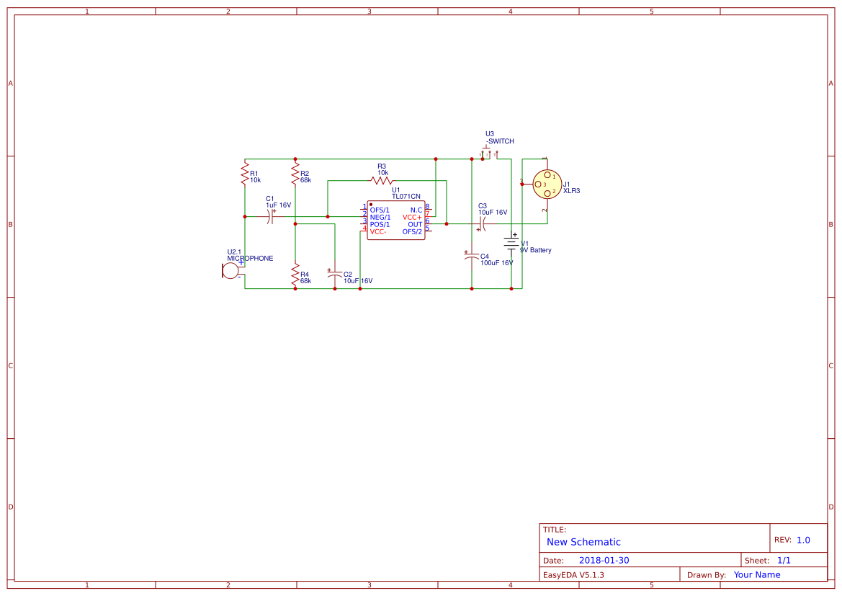This screenshot has width=842, height=596.
Task: Select resistor R3 10k
Action: click(x=382, y=182)
